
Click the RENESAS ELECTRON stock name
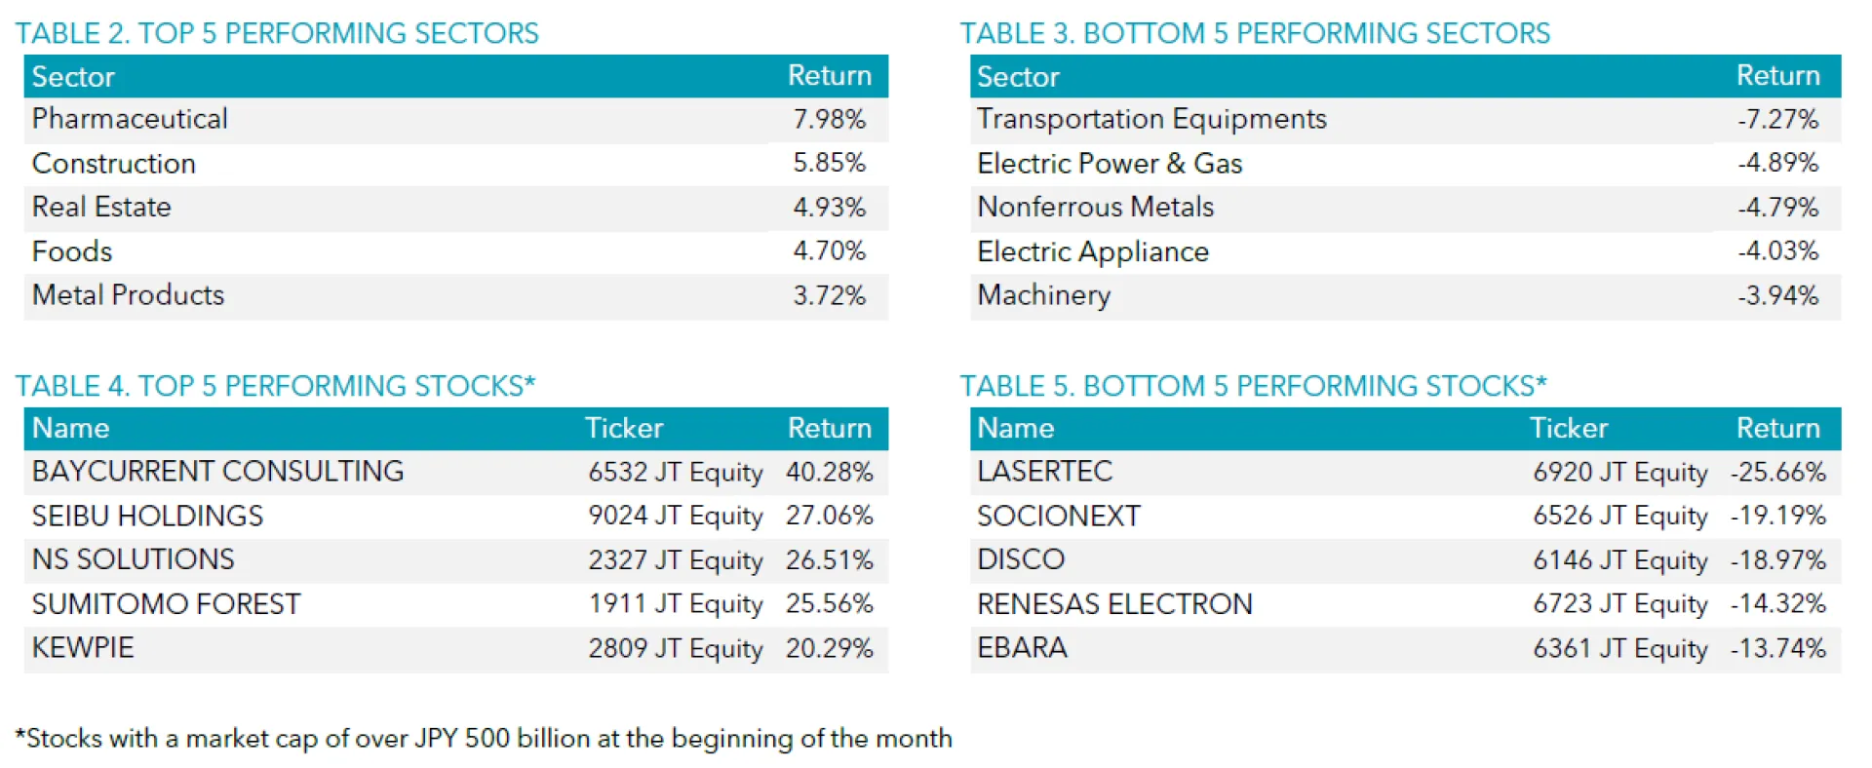point(1114,604)
